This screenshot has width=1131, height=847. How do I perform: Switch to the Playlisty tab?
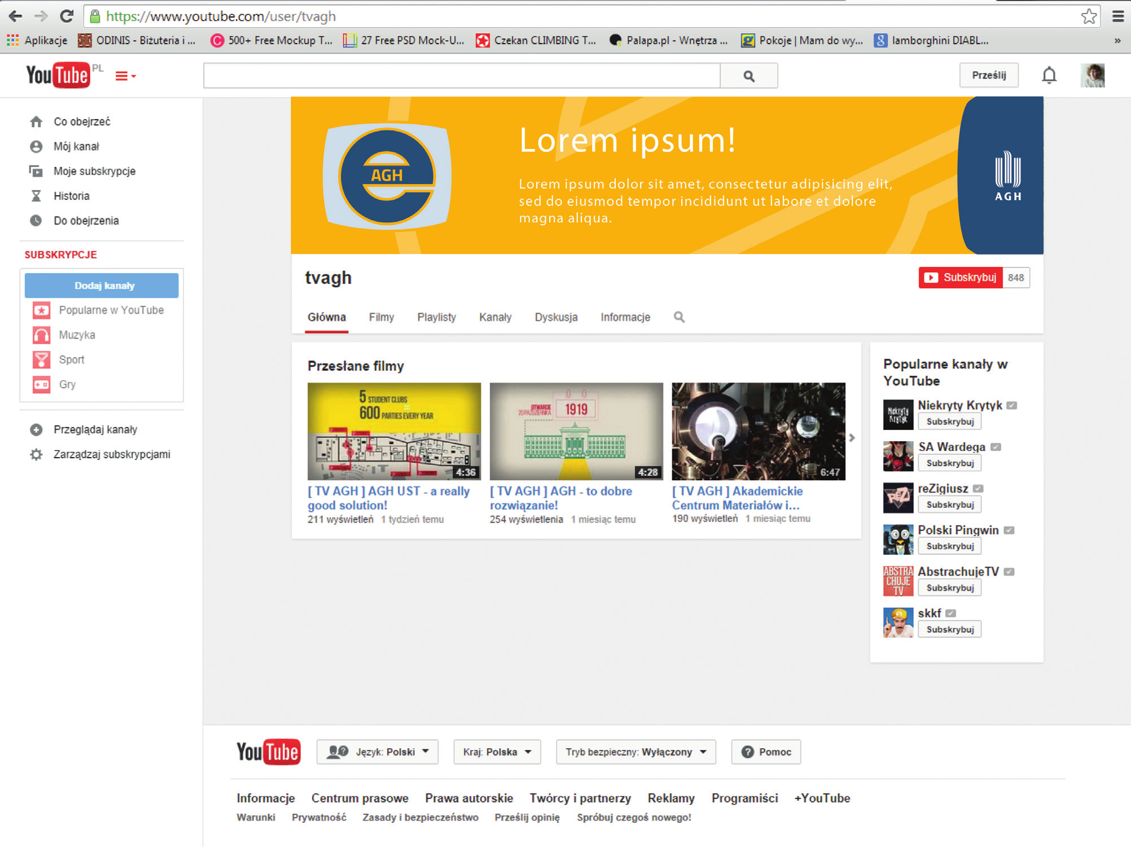coord(436,317)
